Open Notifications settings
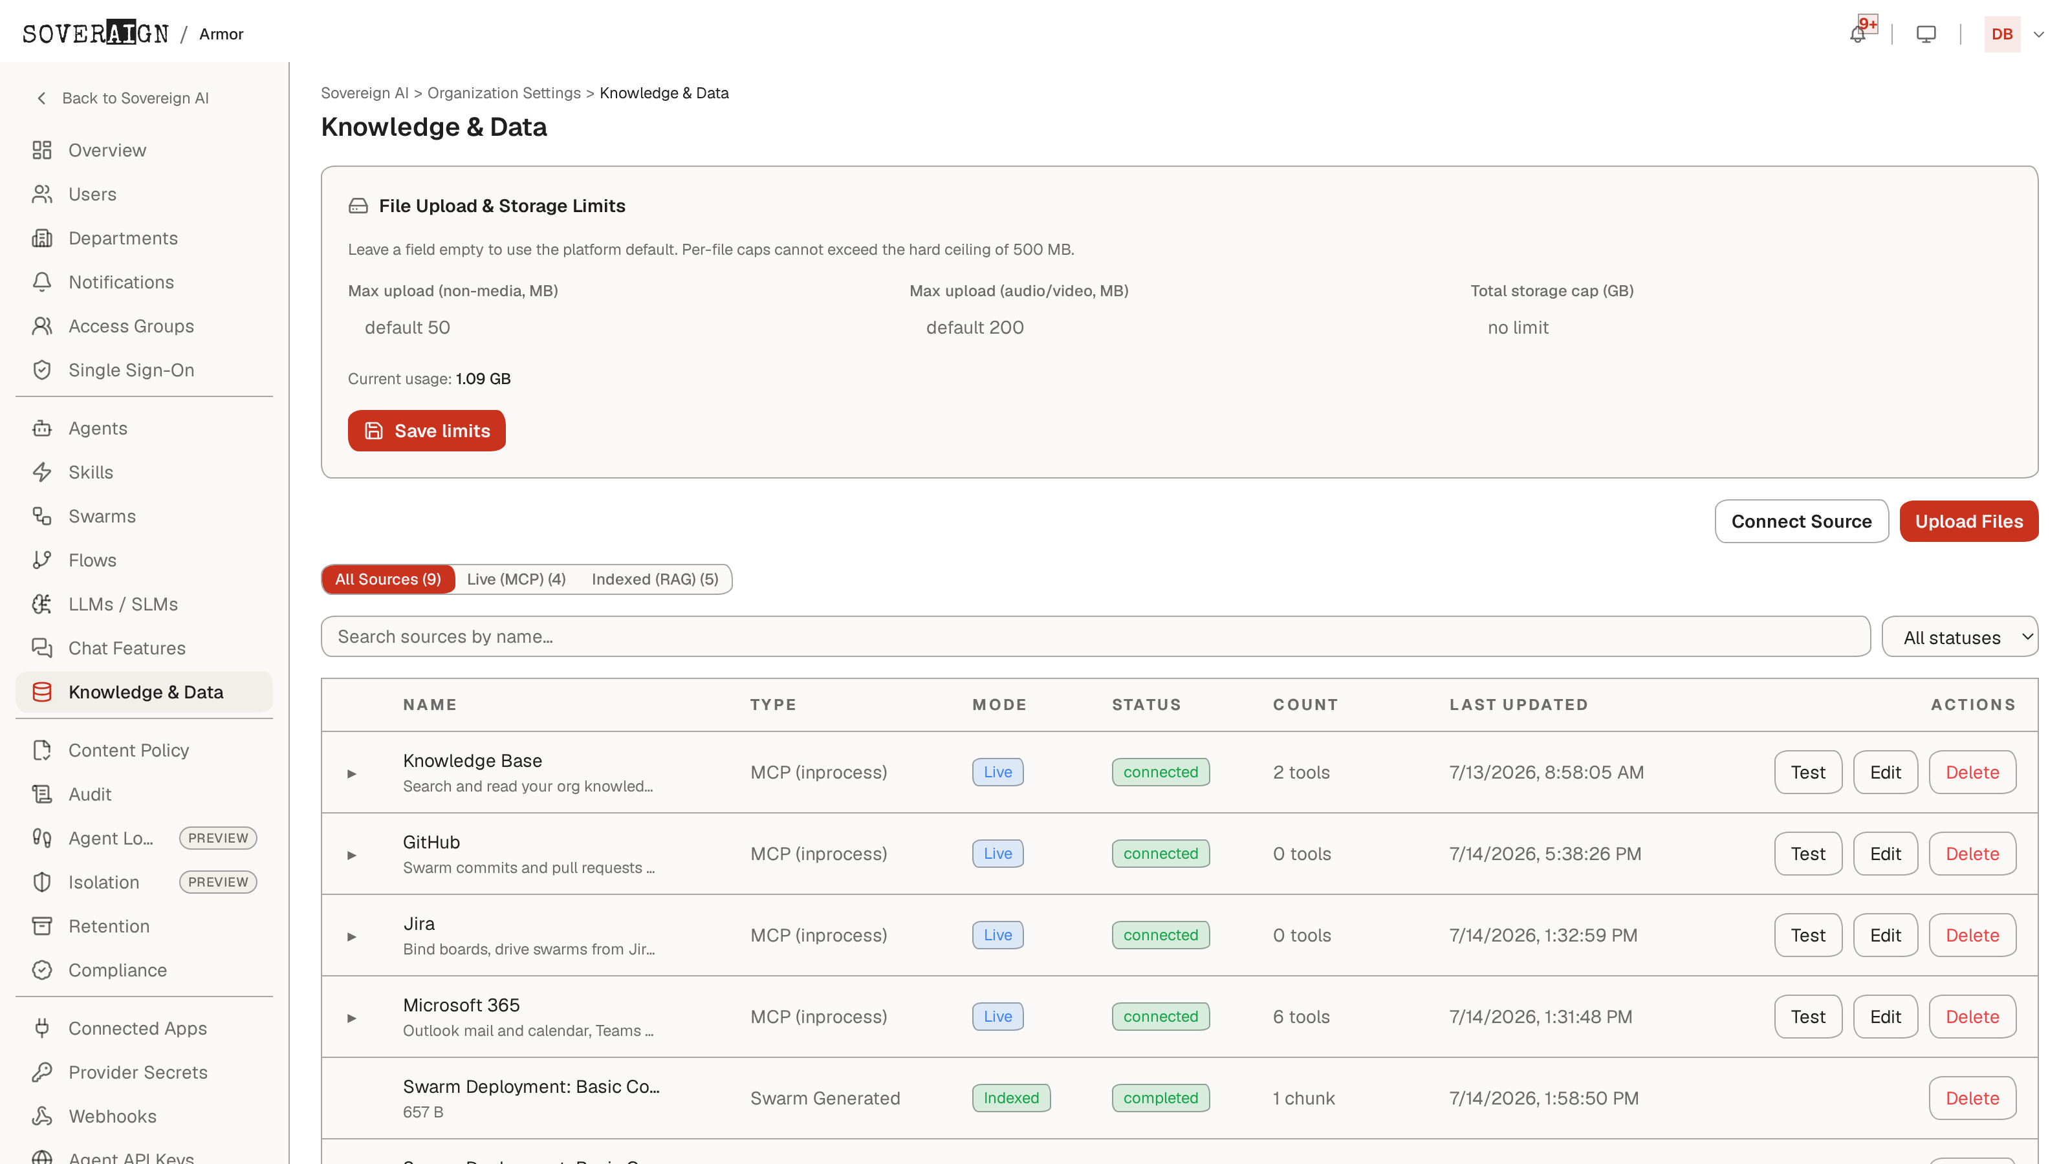Image resolution: width=2070 pixels, height=1164 pixels. click(144, 282)
